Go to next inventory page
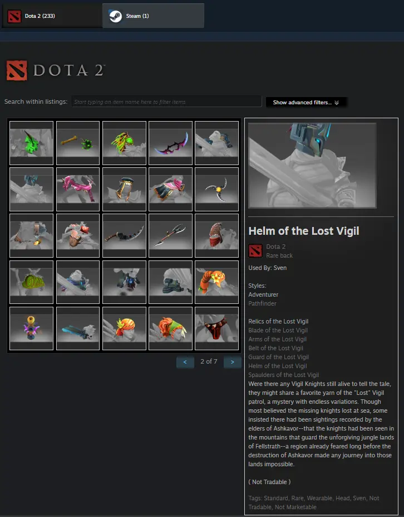The width and height of the screenshot is (404, 517). point(232,362)
